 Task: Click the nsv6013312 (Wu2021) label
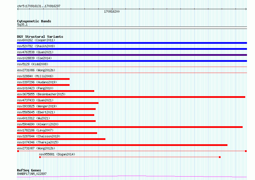34,118
